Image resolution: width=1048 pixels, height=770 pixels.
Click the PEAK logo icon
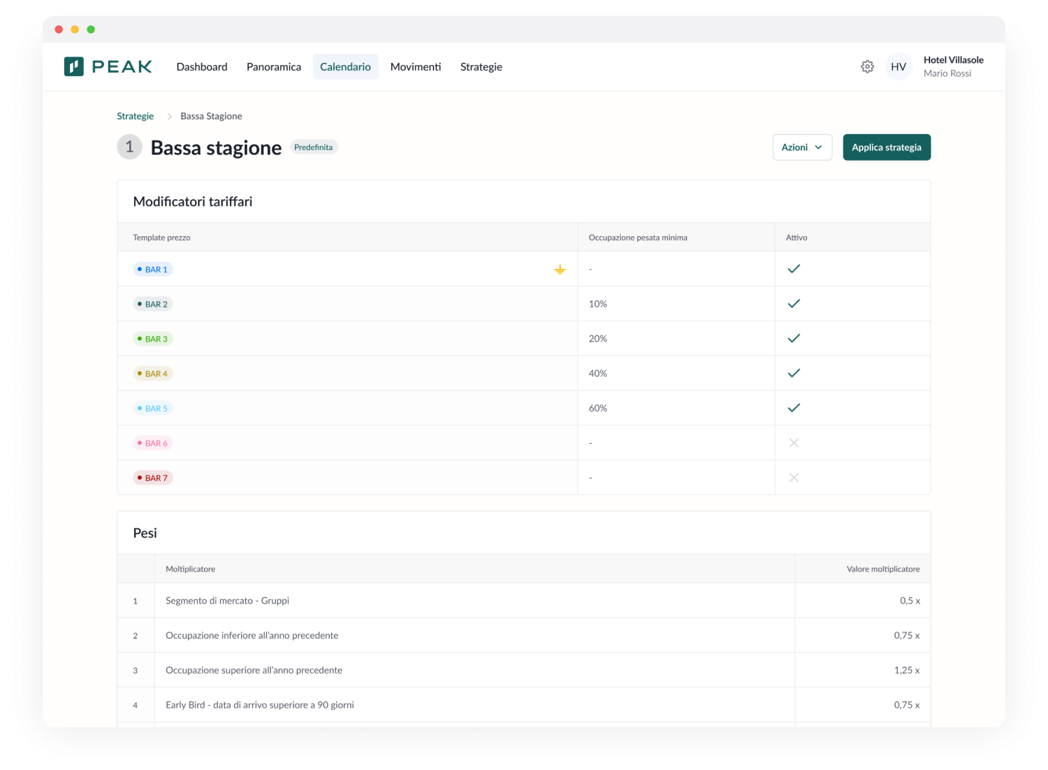pos(74,66)
